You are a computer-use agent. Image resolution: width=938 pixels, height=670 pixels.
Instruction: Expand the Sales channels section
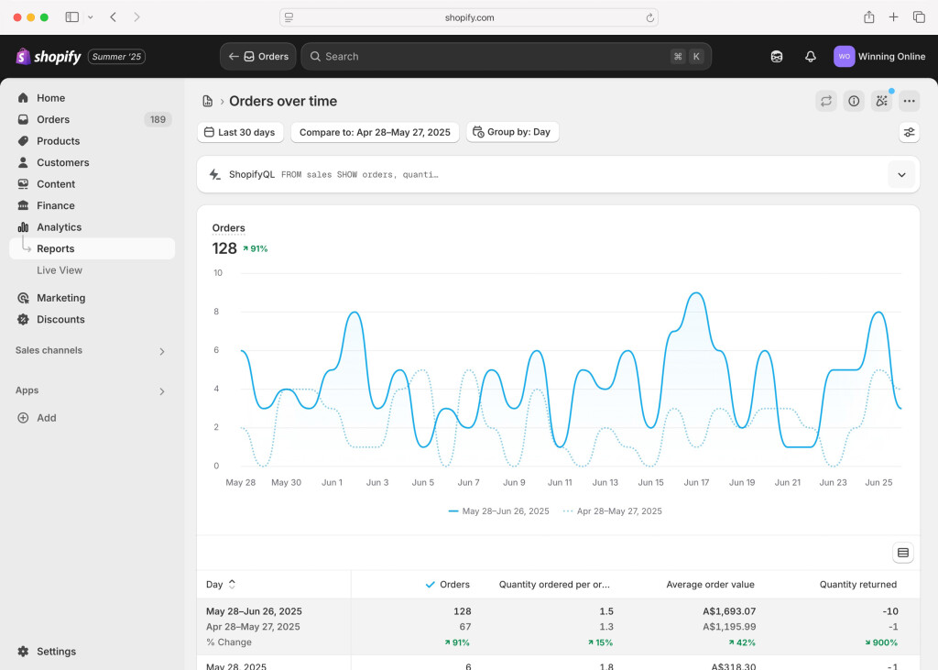[x=162, y=351]
